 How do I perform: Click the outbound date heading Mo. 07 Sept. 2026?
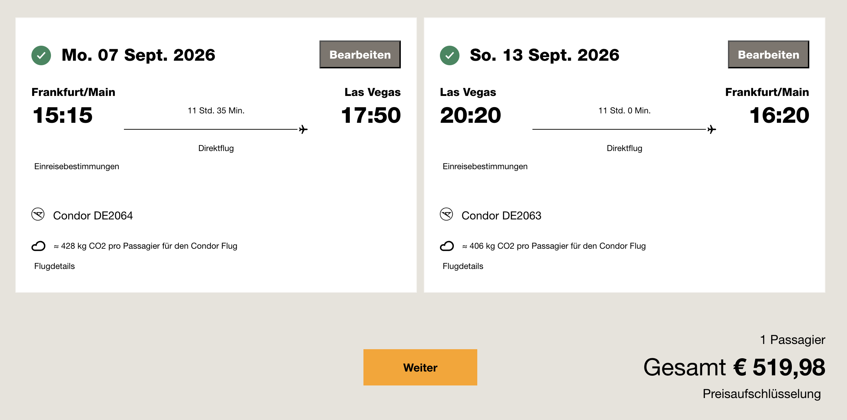(138, 55)
